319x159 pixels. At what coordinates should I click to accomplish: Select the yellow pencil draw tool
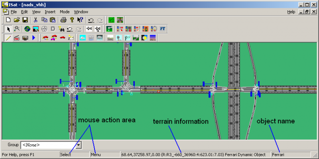point(8,38)
